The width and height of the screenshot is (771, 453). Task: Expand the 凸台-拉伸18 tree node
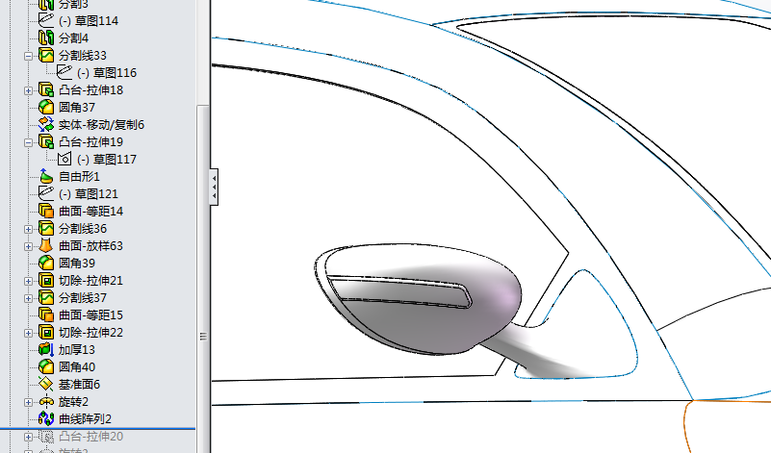pyautogui.click(x=28, y=90)
